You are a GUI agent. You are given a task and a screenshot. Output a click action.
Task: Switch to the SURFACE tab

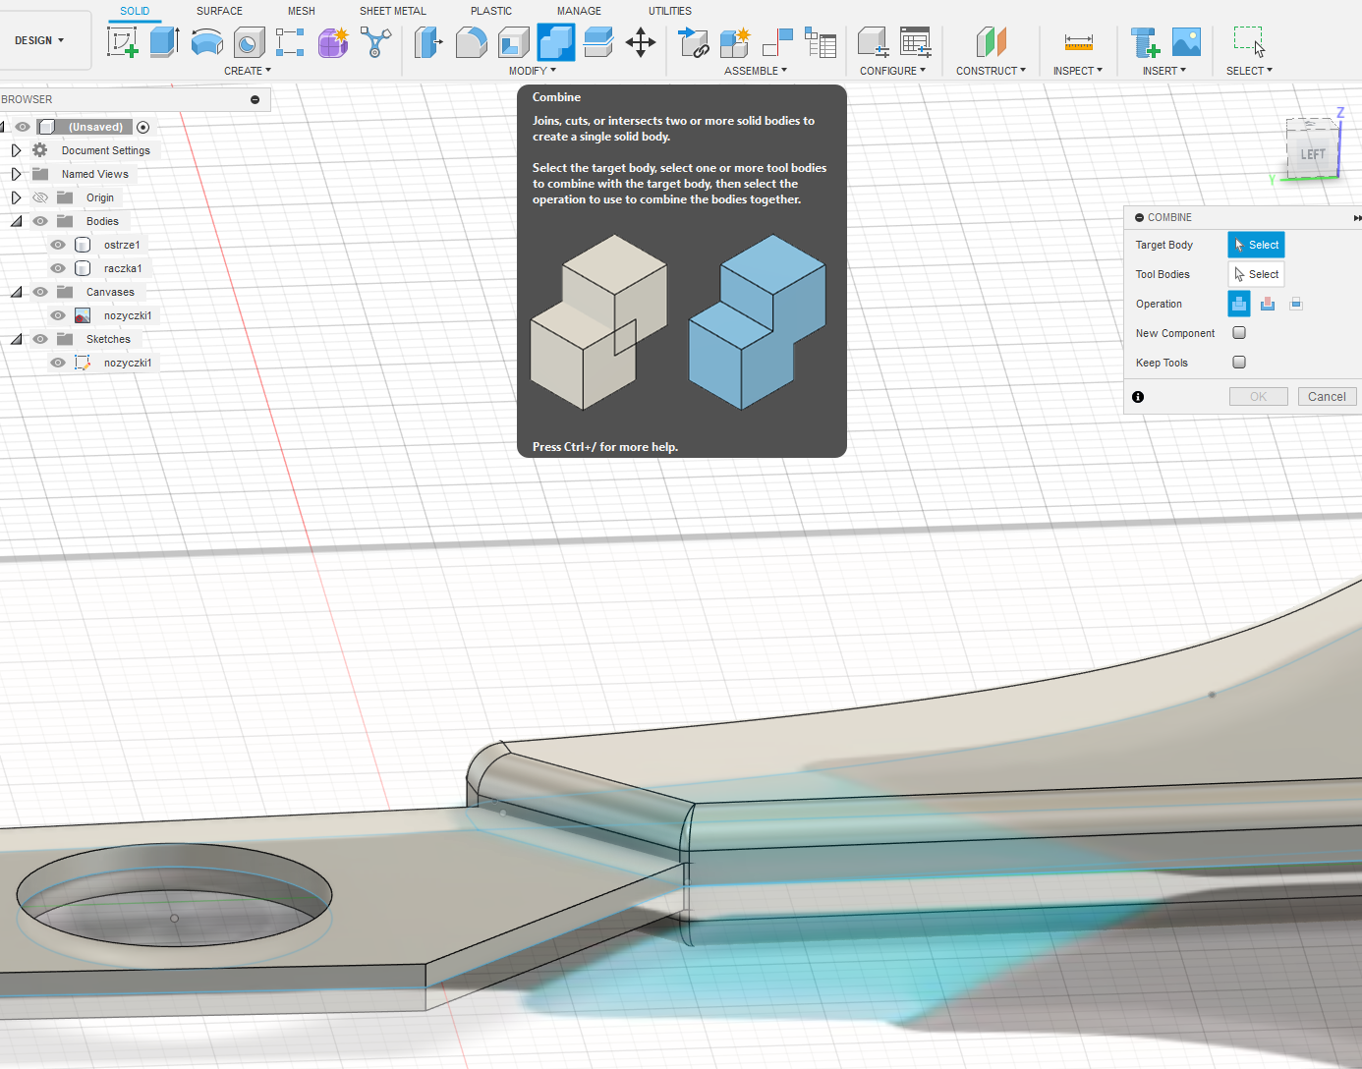click(219, 11)
